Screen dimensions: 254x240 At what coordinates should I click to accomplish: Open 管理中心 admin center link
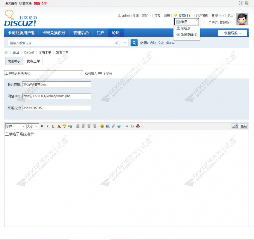[217, 16]
